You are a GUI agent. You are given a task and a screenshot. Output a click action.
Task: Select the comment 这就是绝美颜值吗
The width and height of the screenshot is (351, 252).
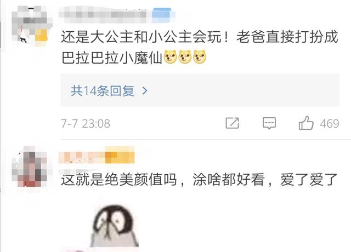(119, 180)
